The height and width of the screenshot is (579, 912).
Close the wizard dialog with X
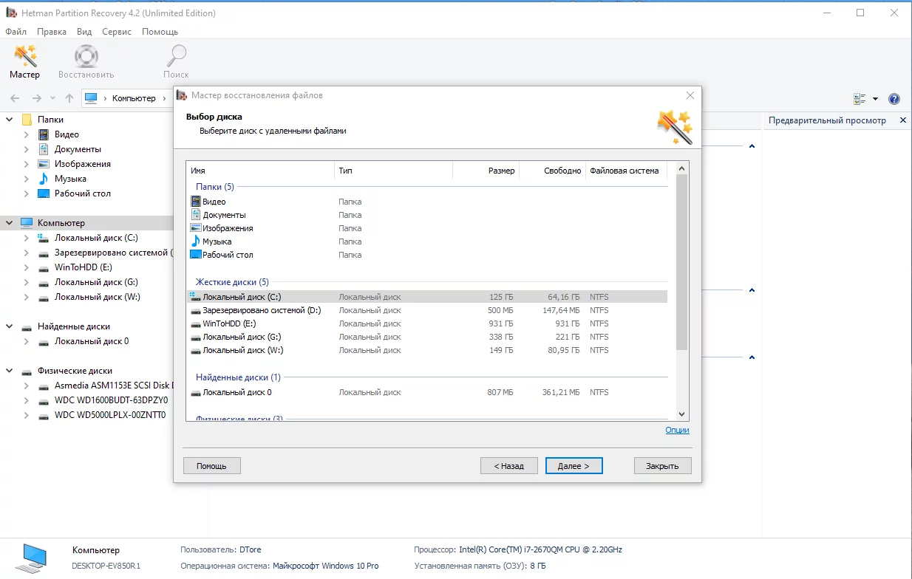(690, 95)
